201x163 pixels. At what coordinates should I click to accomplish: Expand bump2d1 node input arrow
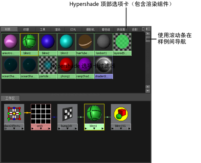pyautogui.click(x=59, y=129)
